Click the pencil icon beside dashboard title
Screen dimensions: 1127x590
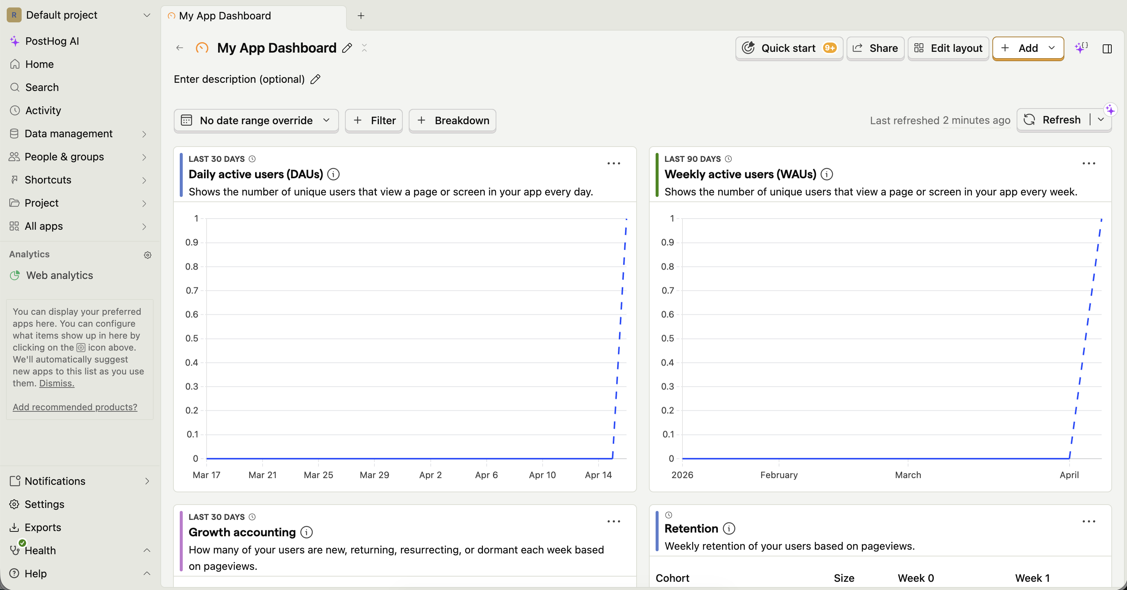(347, 48)
